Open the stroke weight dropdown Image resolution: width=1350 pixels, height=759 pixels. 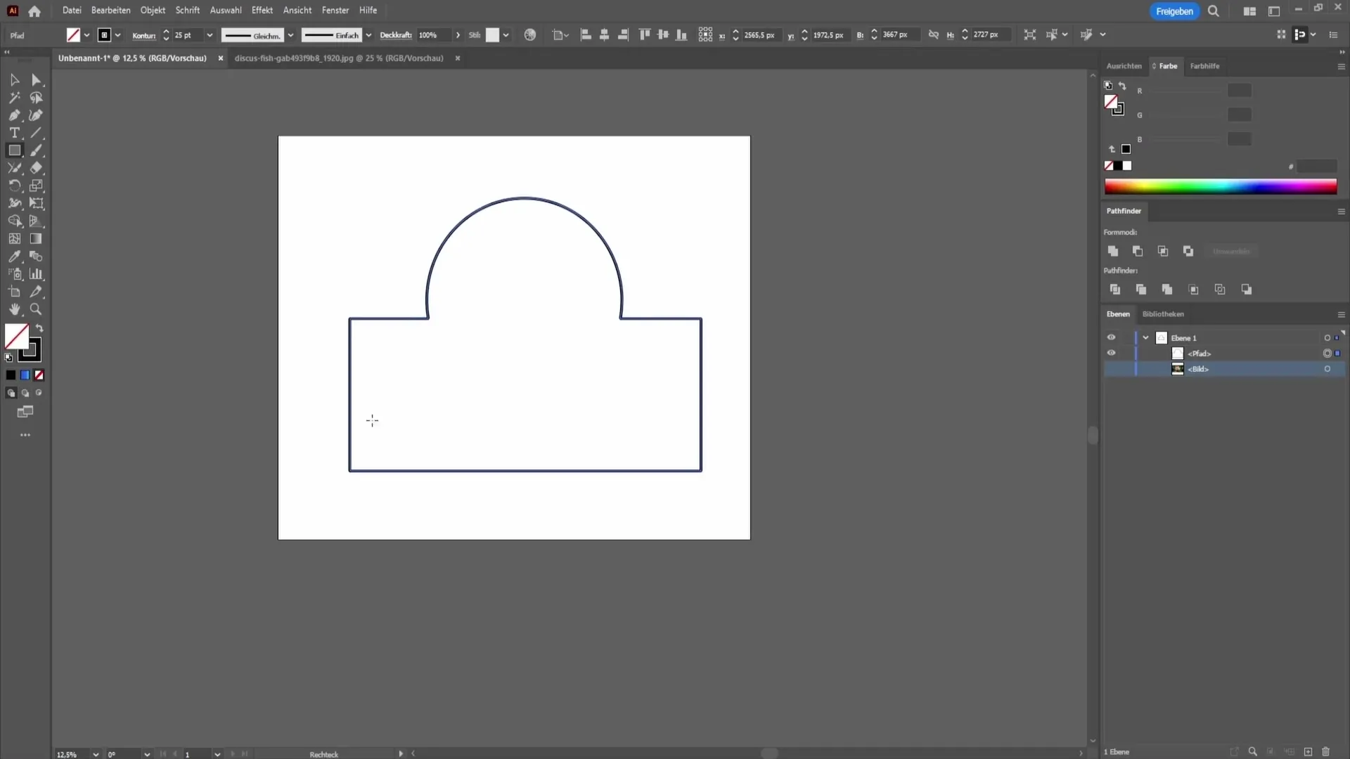(x=210, y=35)
